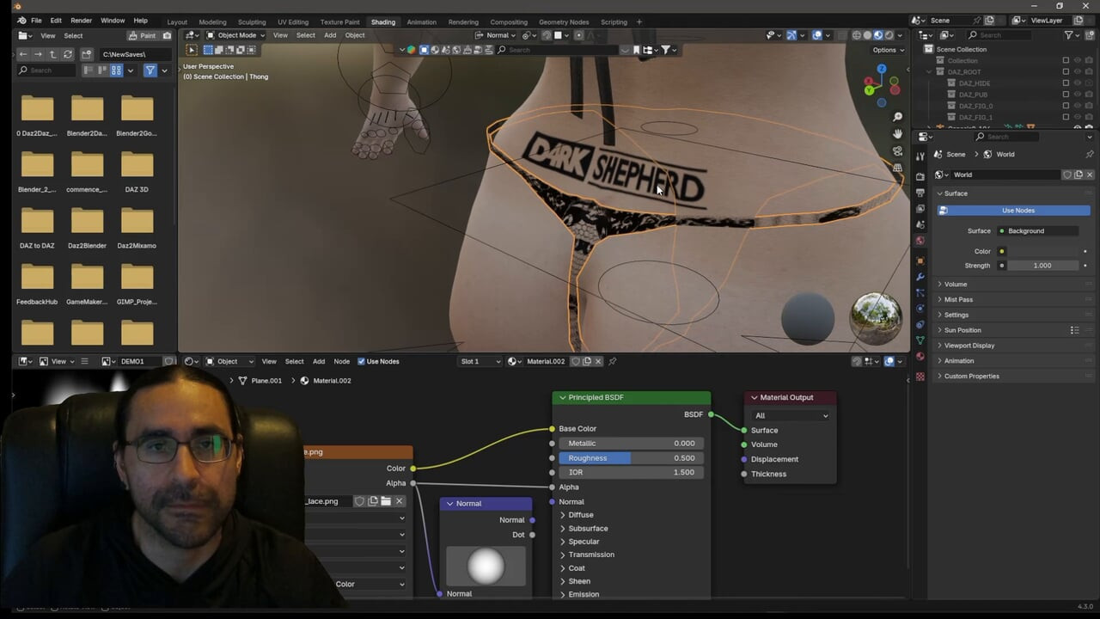Adjust the Roughness slider

pos(631,458)
